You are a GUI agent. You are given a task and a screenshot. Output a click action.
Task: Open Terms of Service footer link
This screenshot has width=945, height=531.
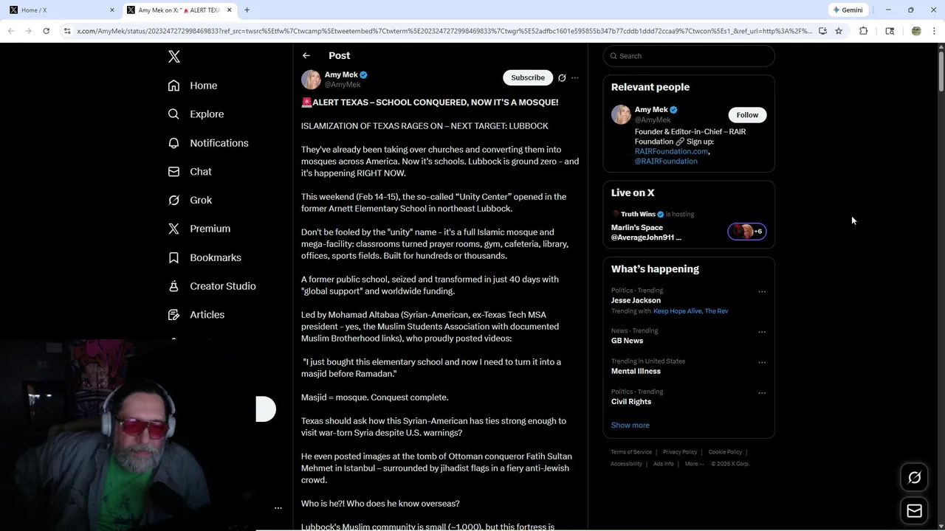coord(631,452)
